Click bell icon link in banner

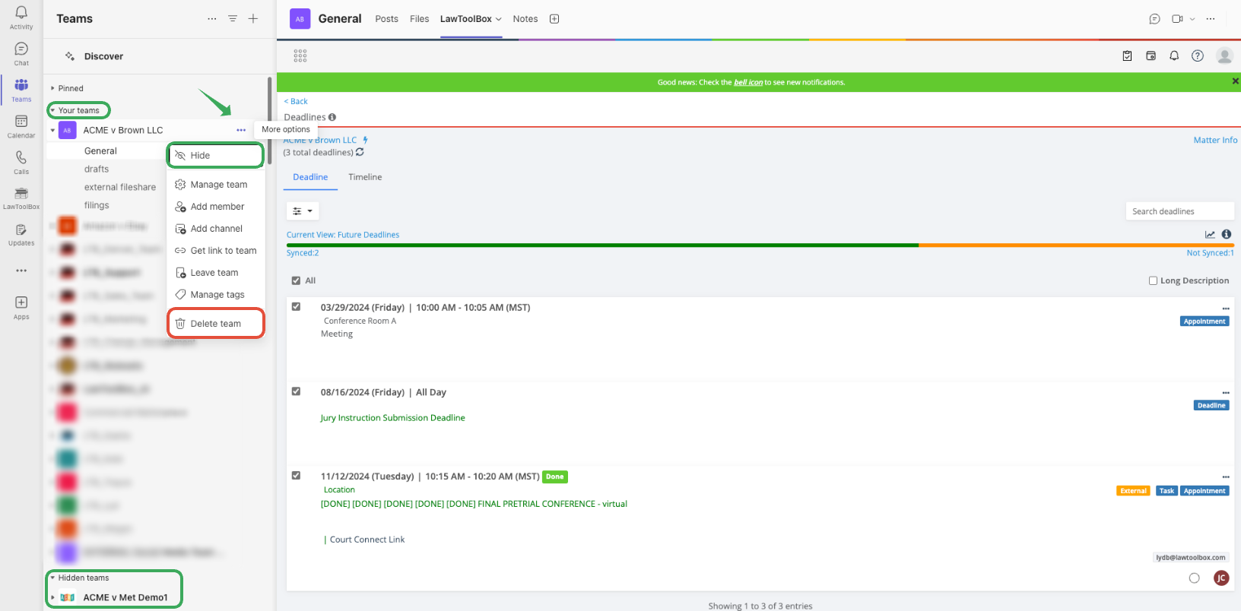click(x=748, y=82)
